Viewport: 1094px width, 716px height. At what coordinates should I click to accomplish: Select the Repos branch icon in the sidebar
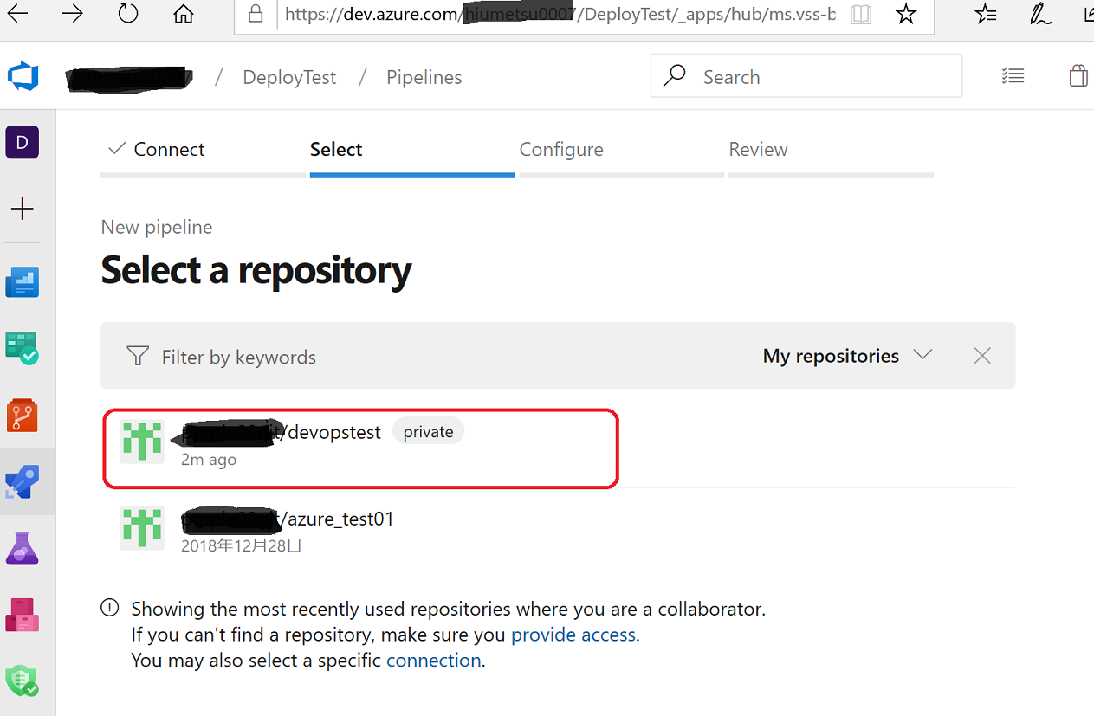click(21, 415)
